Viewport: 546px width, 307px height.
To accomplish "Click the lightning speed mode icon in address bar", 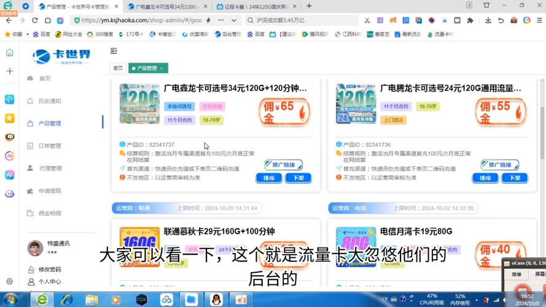I will 208,20.
